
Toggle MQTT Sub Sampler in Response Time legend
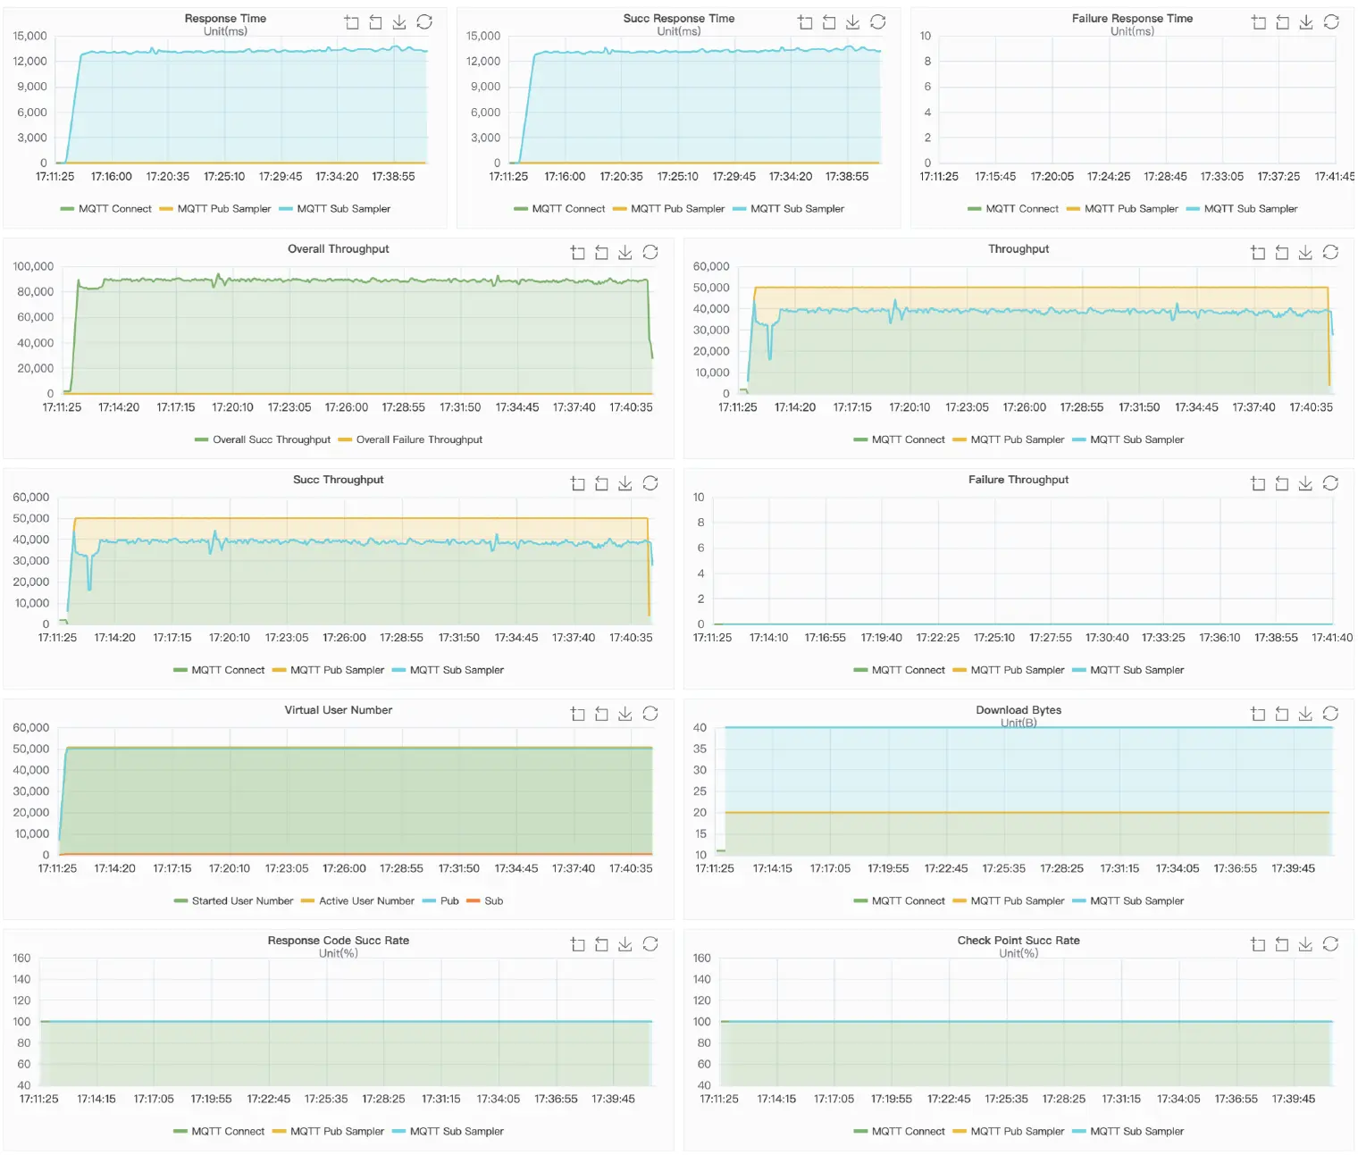tap(334, 209)
